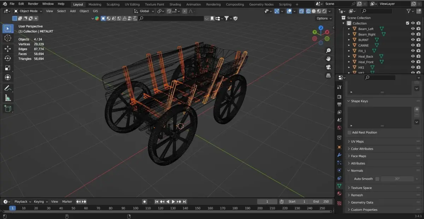Click End frame 250 field
Viewport: 424px width, 219px height.
(321, 202)
